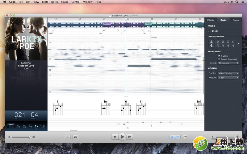Set playback speed to 1.5
Screen dimensions: 247x154
(42, 126)
